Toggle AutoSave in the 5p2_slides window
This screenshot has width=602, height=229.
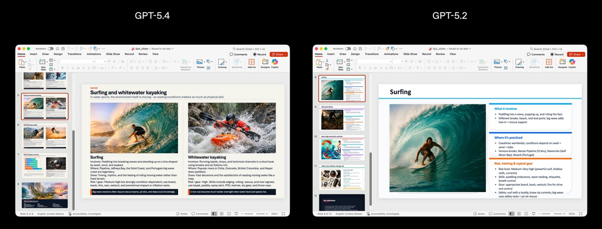coord(348,49)
